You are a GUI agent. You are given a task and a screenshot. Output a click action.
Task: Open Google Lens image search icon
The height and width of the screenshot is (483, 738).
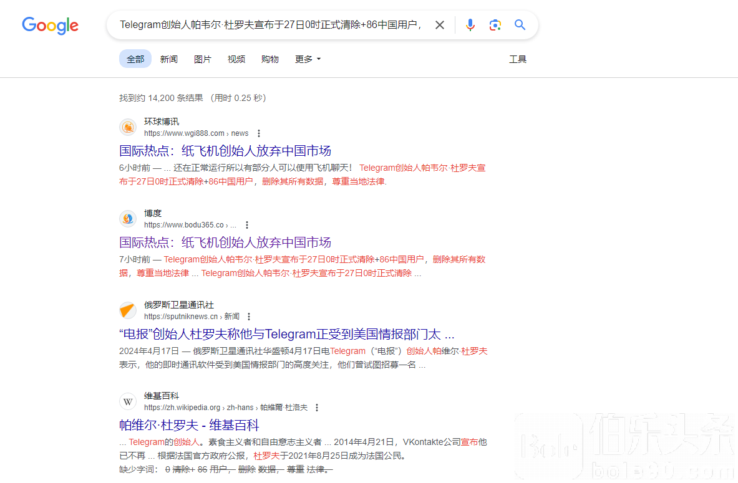(x=495, y=25)
